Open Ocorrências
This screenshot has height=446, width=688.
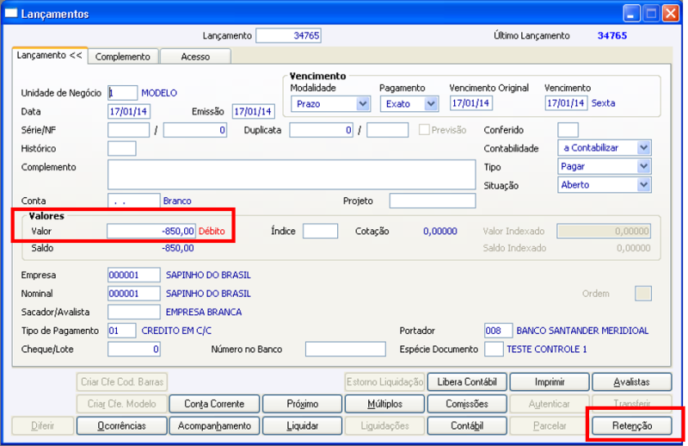pos(121,426)
